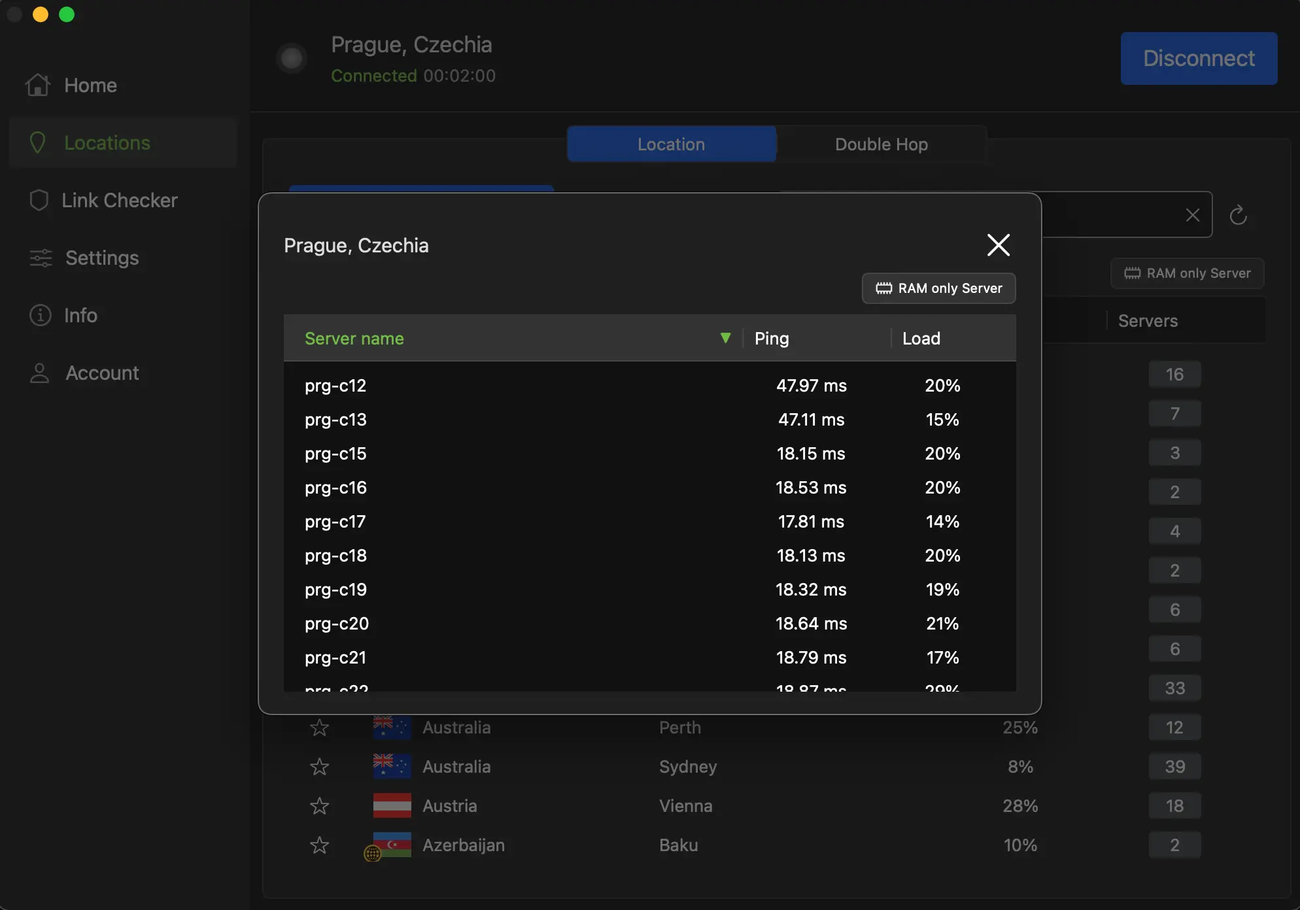Click the refresh servers icon
The image size is (1300, 910).
(1238, 215)
